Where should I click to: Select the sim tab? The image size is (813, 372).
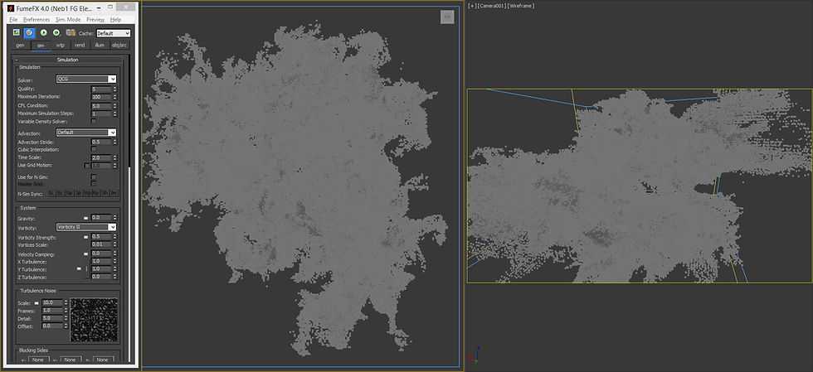(x=41, y=45)
